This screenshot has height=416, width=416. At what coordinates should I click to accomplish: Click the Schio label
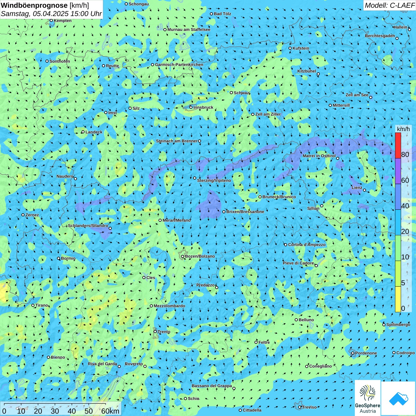193,398
